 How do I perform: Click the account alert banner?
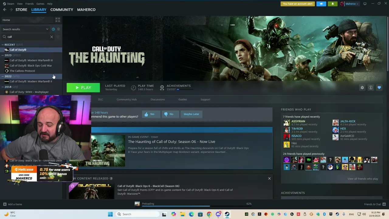pos(298,4)
